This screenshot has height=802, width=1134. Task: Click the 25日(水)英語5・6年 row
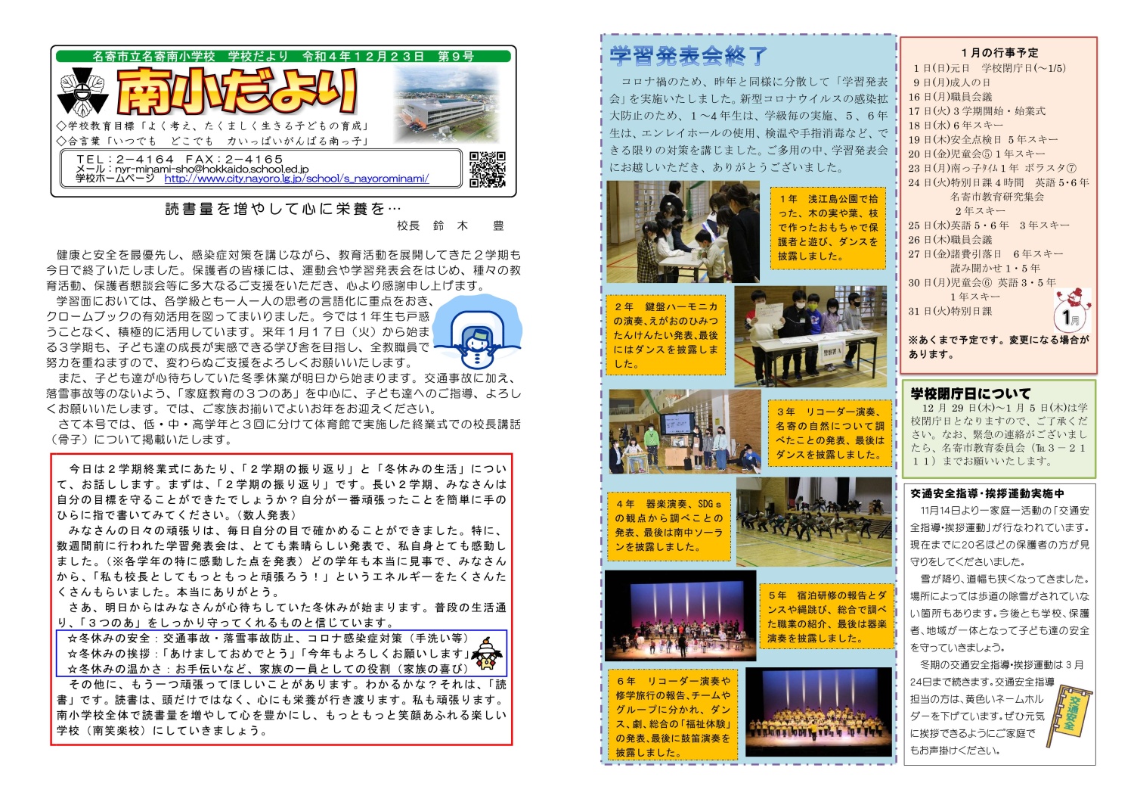(x=989, y=225)
